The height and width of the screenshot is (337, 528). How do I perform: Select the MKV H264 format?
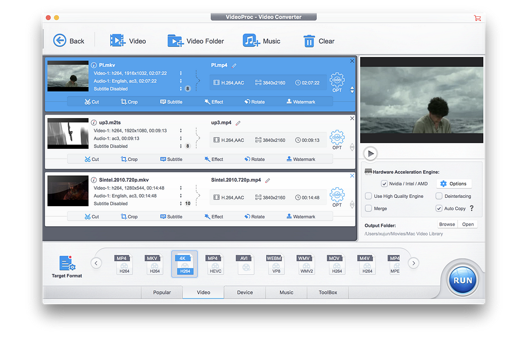[x=154, y=264]
